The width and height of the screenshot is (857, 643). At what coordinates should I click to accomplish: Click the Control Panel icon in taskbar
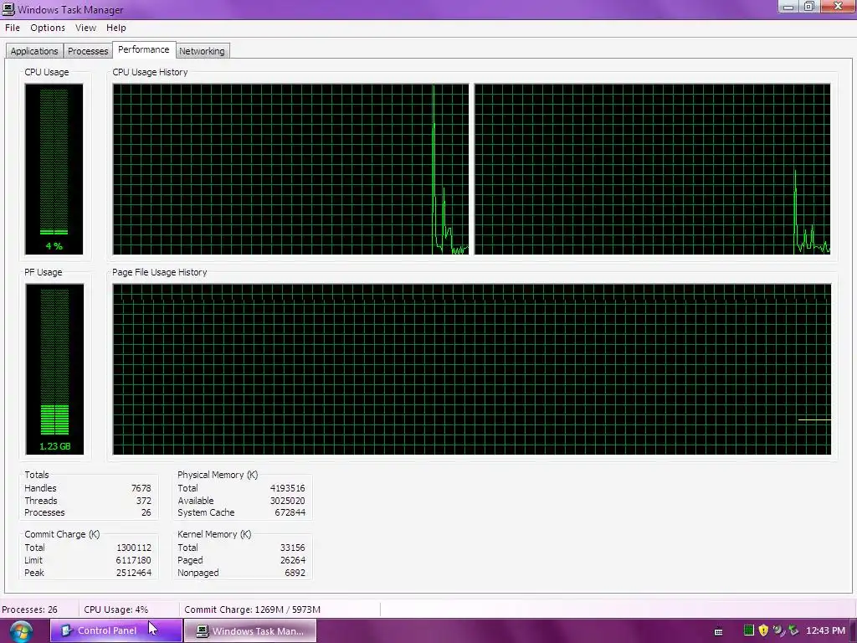67,630
